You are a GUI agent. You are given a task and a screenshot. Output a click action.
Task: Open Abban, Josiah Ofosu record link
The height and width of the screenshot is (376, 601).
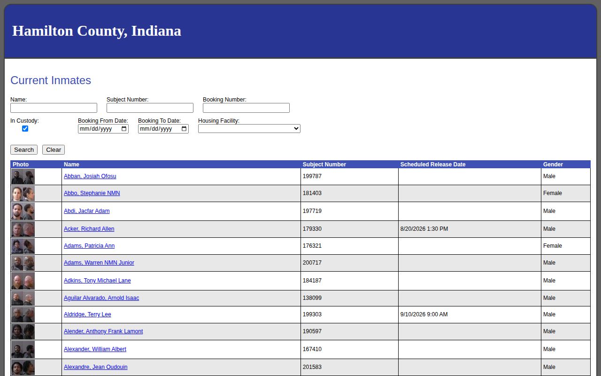tap(90, 176)
